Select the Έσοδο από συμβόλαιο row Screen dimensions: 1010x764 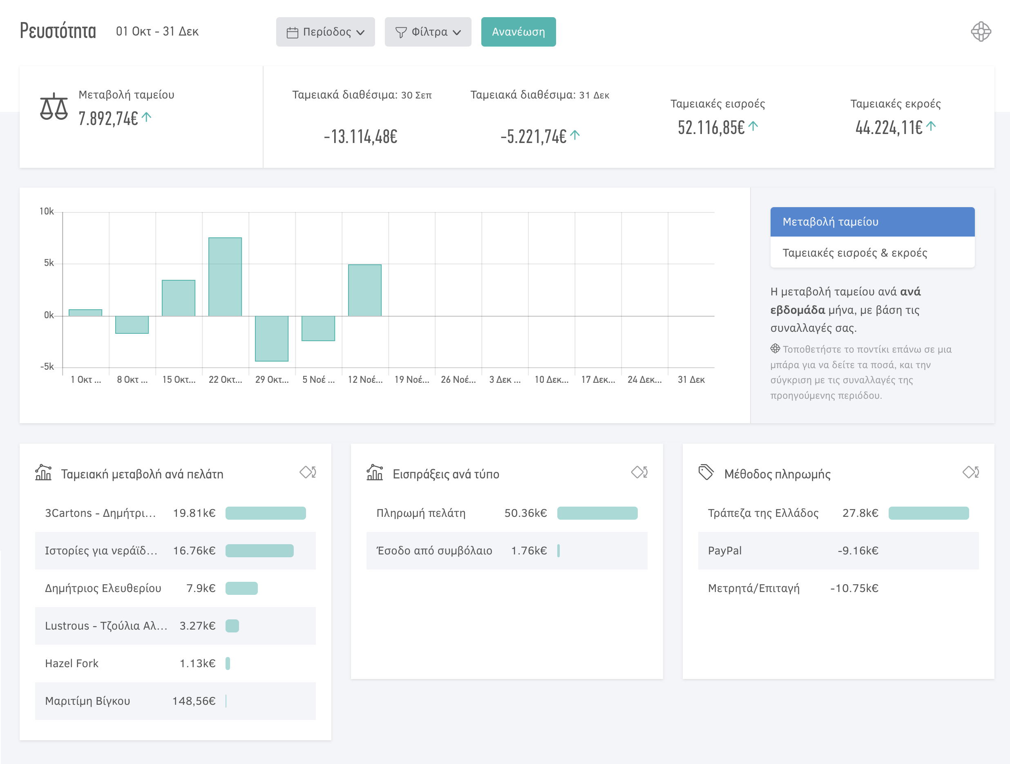click(x=507, y=551)
